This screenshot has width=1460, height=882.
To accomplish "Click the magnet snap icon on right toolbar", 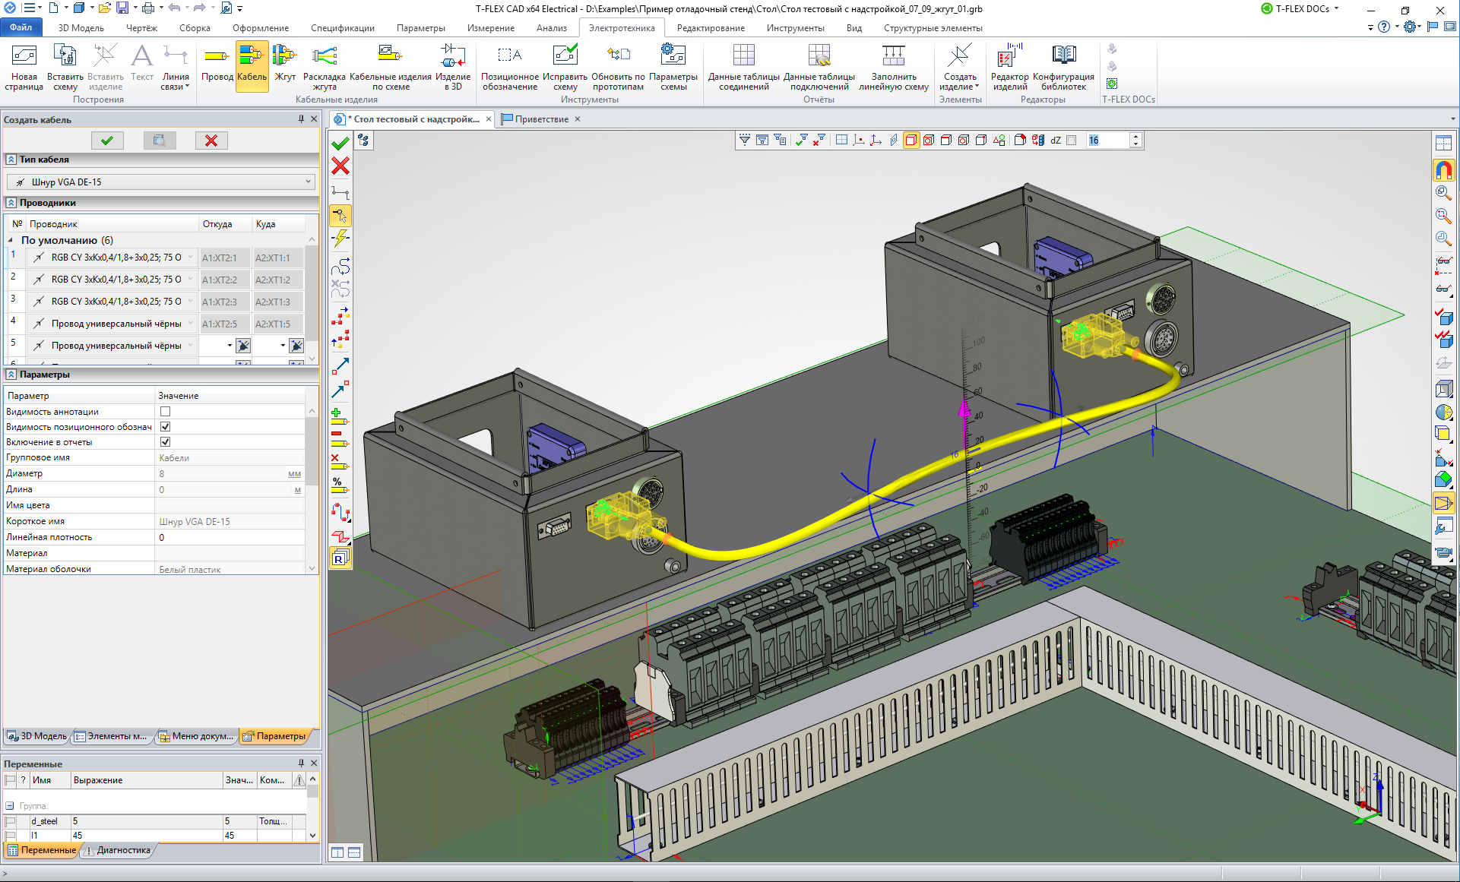I will [x=1443, y=170].
